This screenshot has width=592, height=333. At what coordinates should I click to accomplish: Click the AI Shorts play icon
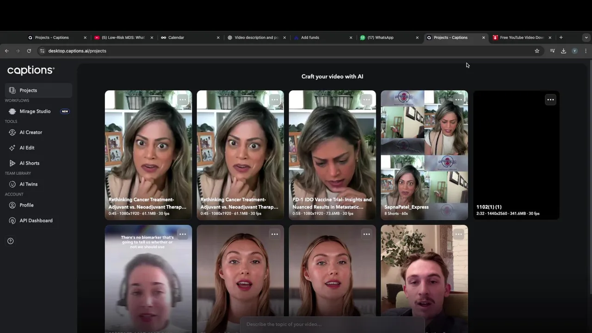pyautogui.click(x=12, y=163)
